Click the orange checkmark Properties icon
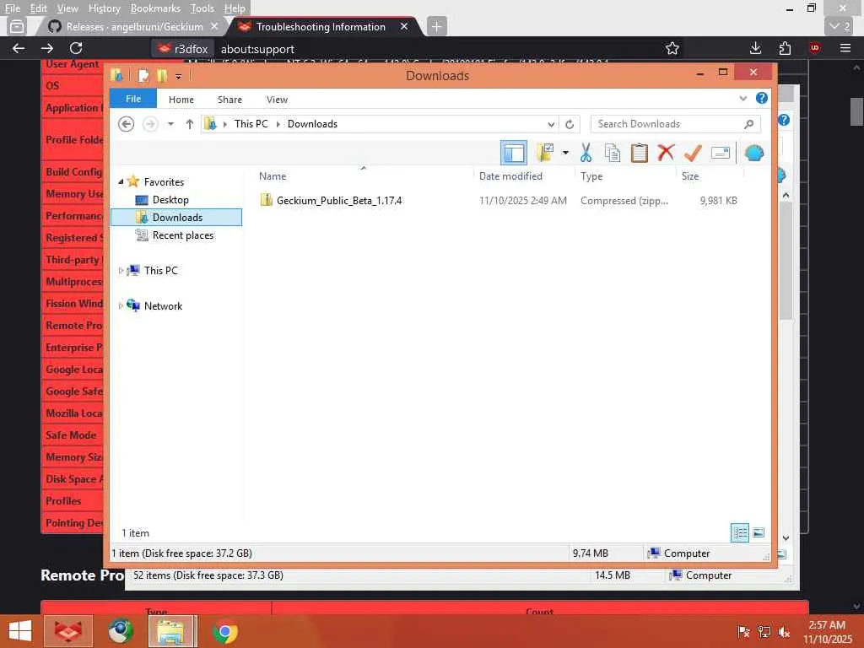This screenshot has height=648, width=864. (x=693, y=153)
